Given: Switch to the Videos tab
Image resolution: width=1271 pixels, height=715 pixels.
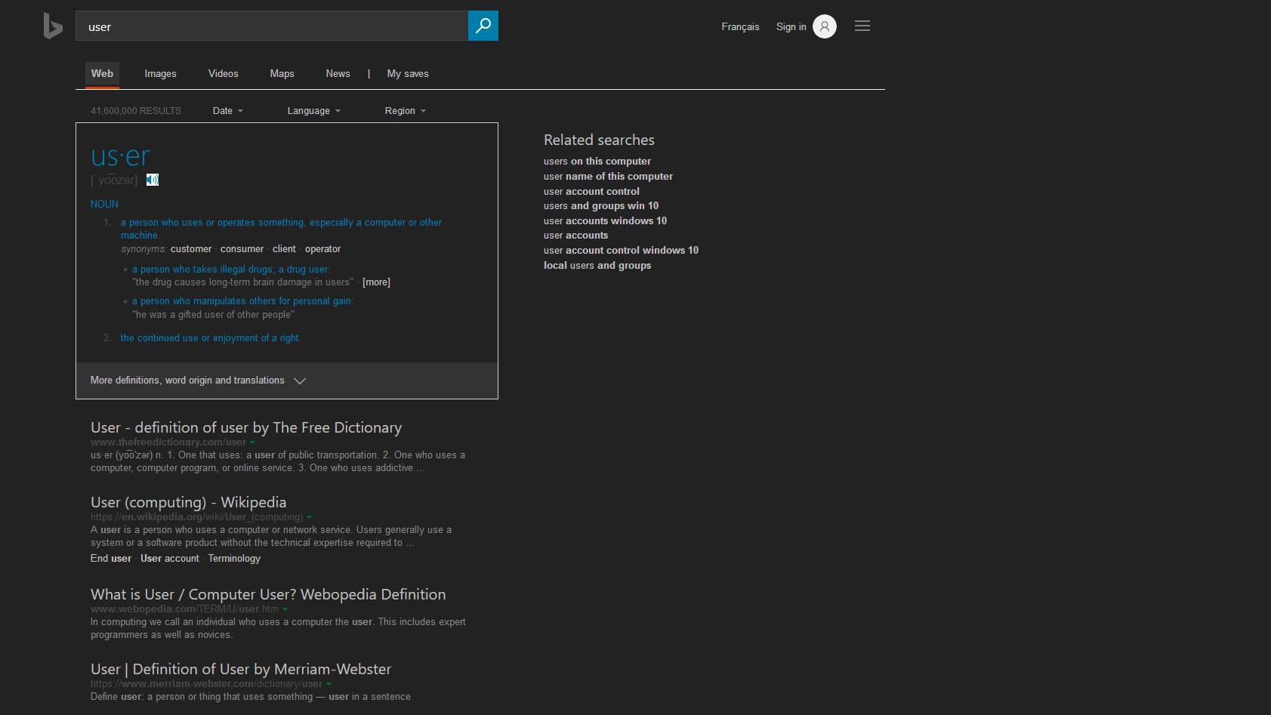Looking at the screenshot, I should coord(223,73).
